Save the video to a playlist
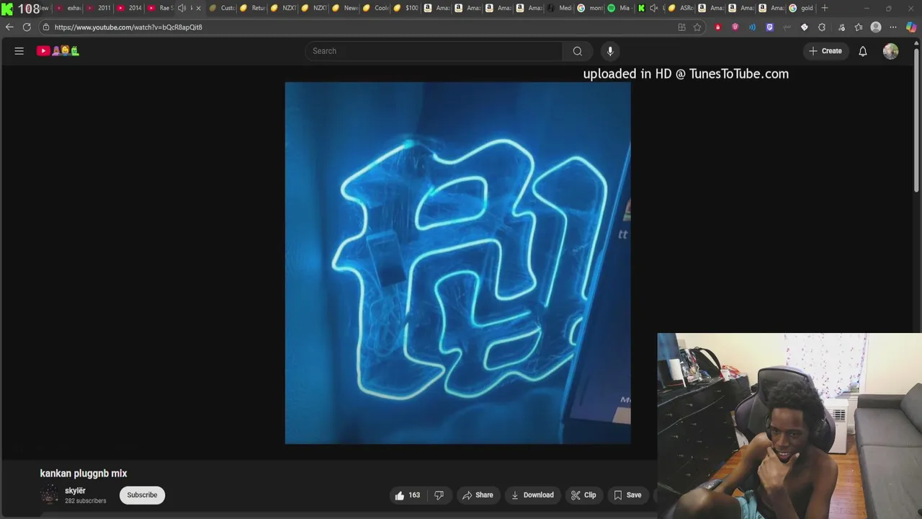Screen dimensions: 922x519 click(x=627, y=495)
